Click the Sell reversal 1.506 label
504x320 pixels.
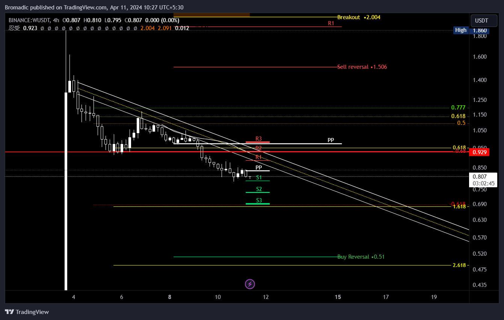click(x=362, y=67)
